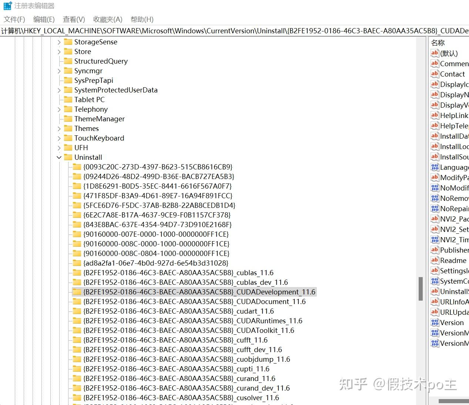Open the 收藏夹(A) menu

click(108, 19)
